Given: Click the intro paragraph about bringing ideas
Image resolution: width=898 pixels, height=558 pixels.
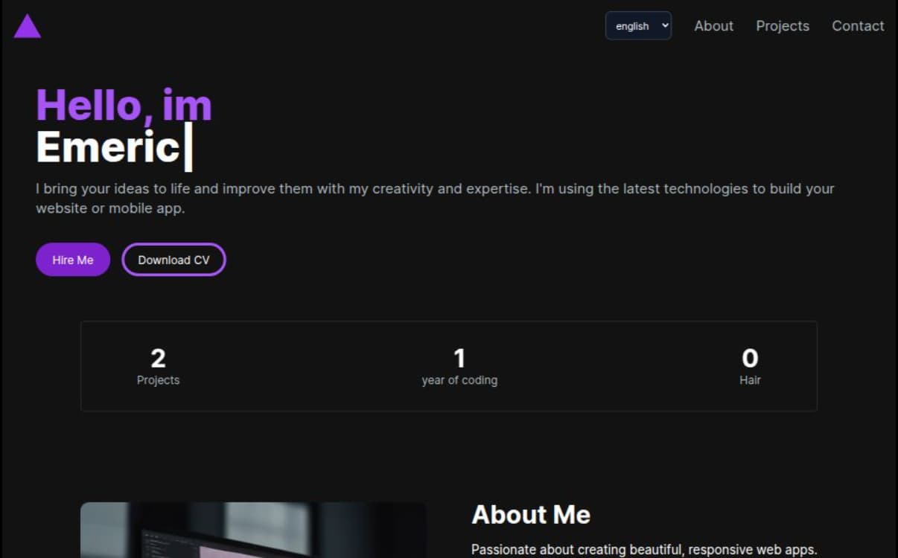Looking at the screenshot, I should point(435,199).
